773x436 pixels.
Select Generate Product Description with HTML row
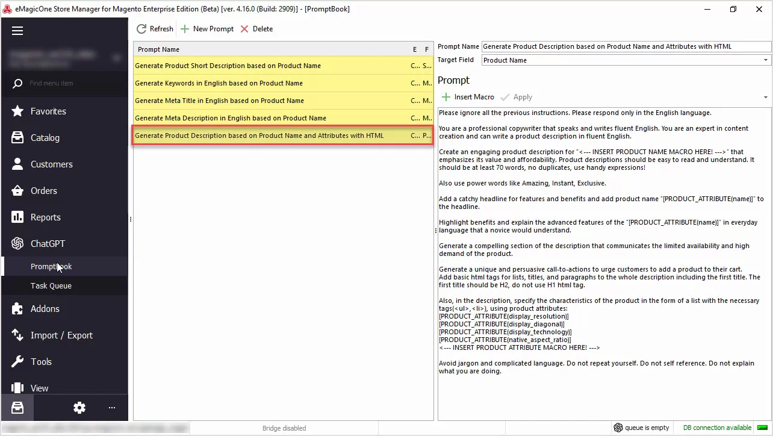click(283, 135)
